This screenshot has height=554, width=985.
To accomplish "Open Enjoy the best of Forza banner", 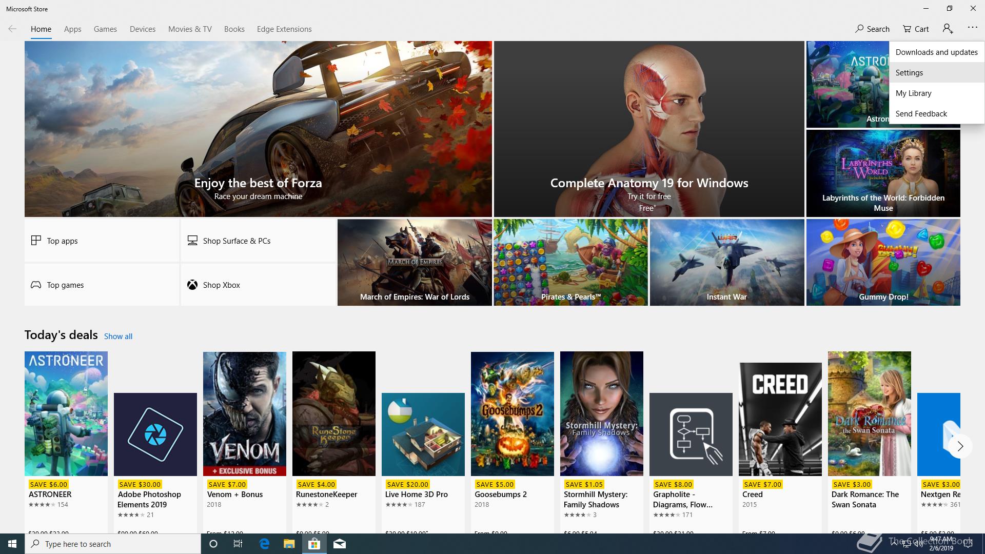I will pos(258,129).
